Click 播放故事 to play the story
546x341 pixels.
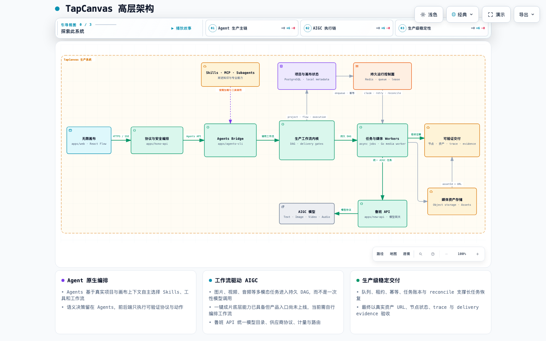(x=181, y=28)
